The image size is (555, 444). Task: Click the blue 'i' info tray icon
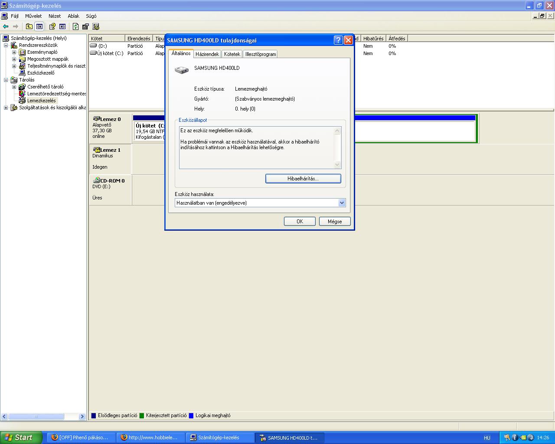[515, 437]
